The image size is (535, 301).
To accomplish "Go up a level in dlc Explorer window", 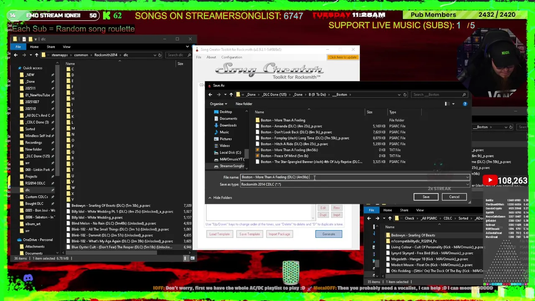I will (36, 55).
